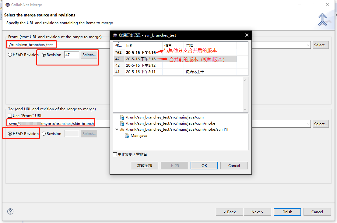
Task: Select com/moke/svn [1] folder entry
Action: tap(177, 129)
